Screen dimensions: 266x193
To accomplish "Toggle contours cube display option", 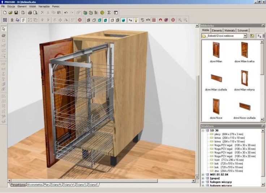I will pyautogui.click(x=112, y=20).
